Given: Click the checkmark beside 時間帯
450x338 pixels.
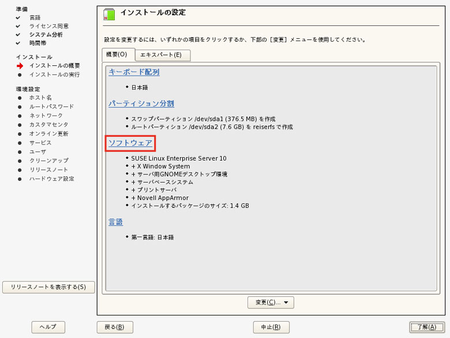Looking at the screenshot, I should coord(18,43).
